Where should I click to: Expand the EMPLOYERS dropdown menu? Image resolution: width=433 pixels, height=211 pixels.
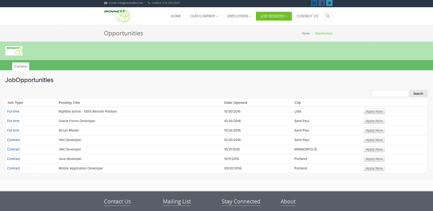click(239, 16)
